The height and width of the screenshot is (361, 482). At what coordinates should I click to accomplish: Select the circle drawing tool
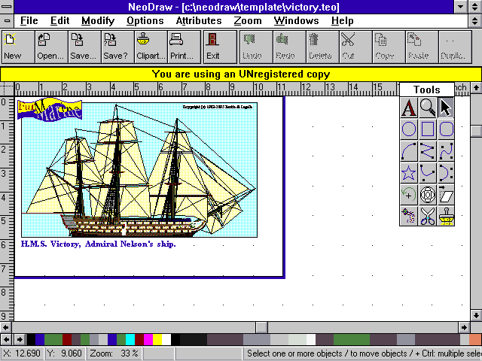pos(408,129)
